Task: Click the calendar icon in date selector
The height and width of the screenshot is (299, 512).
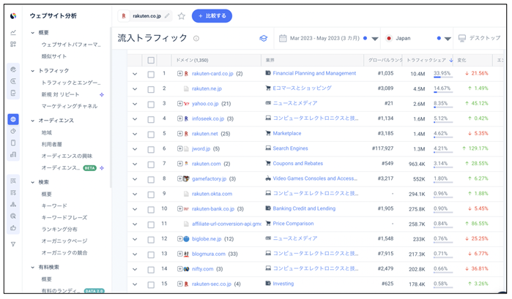Action: [x=283, y=38]
